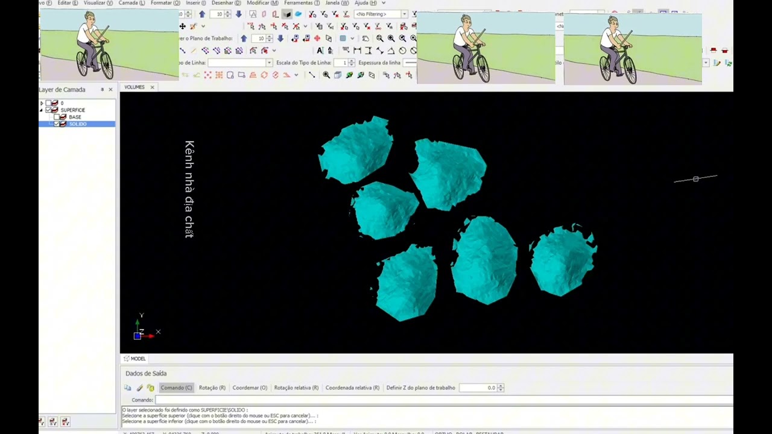
Task: Click the blue up arrow beside working plane
Action: coord(244,39)
